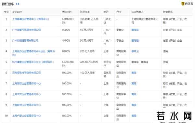
Task: Open the company name link in row 8
Action: pos(27,94)
